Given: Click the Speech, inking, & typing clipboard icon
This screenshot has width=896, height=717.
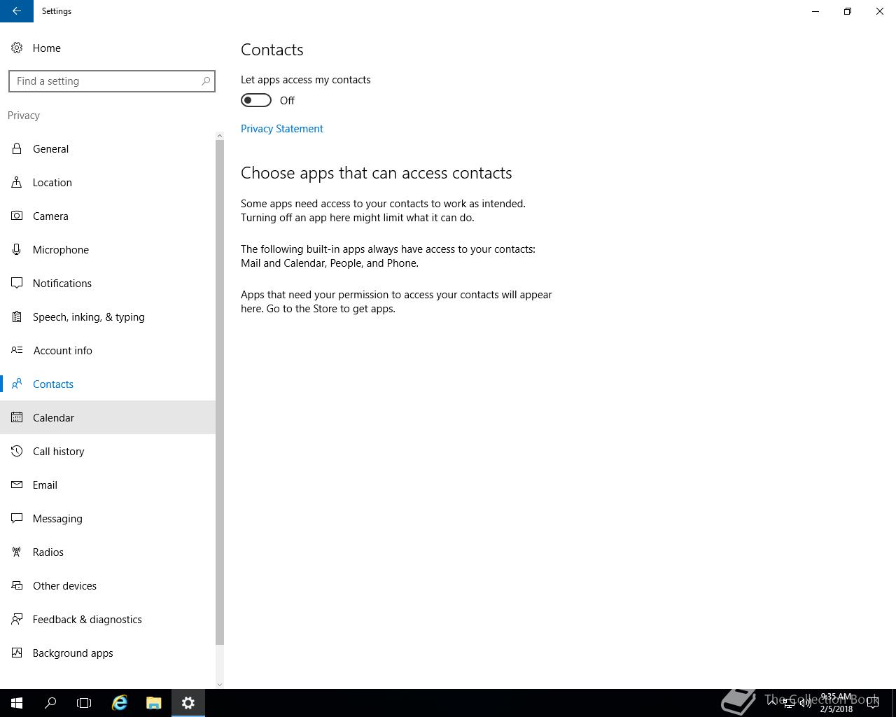Looking at the screenshot, I should (17, 316).
